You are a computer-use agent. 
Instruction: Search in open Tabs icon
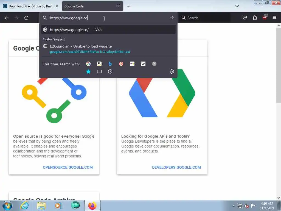click(x=99, y=71)
